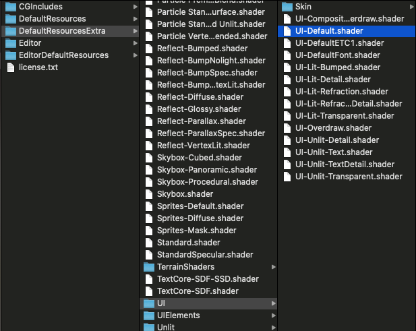Select Reflect-Bumped.shader file name
Screen dimensions: 416x331
(202, 49)
